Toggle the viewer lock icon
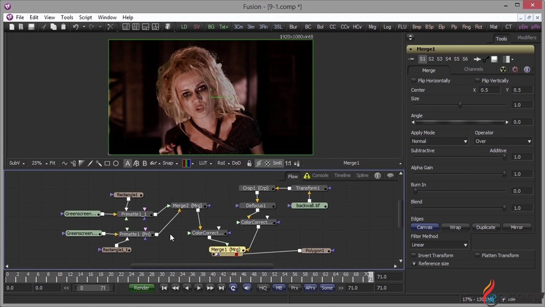The height and width of the screenshot is (307, 545). pos(249,163)
